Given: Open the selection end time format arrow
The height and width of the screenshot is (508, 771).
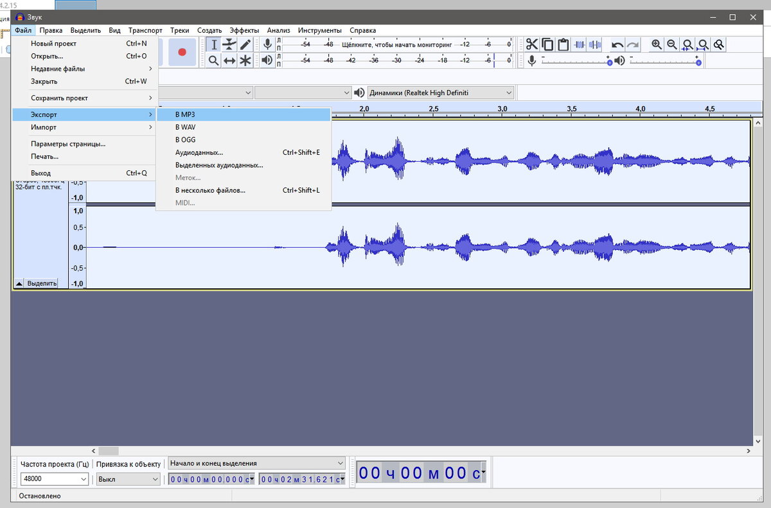Looking at the screenshot, I should click(342, 479).
